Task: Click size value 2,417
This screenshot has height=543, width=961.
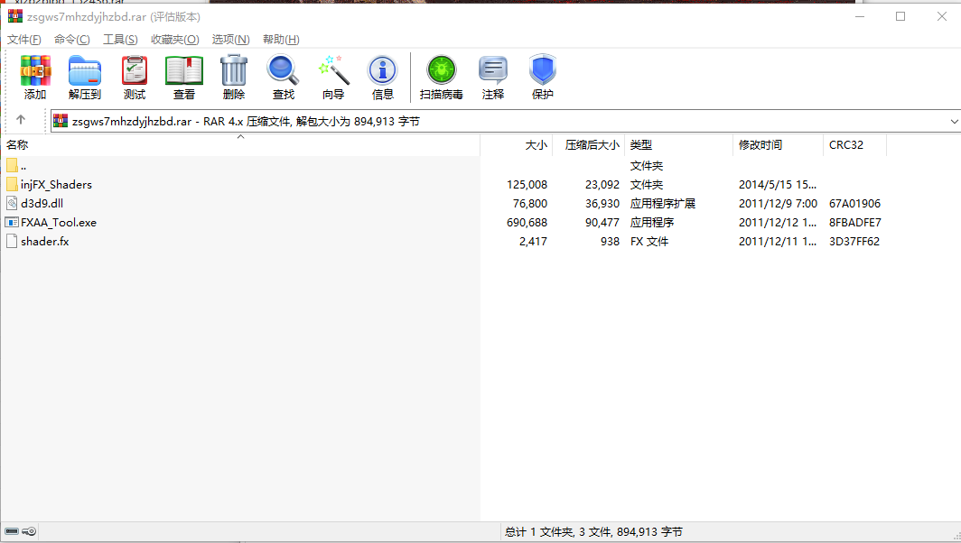Action: pos(533,241)
